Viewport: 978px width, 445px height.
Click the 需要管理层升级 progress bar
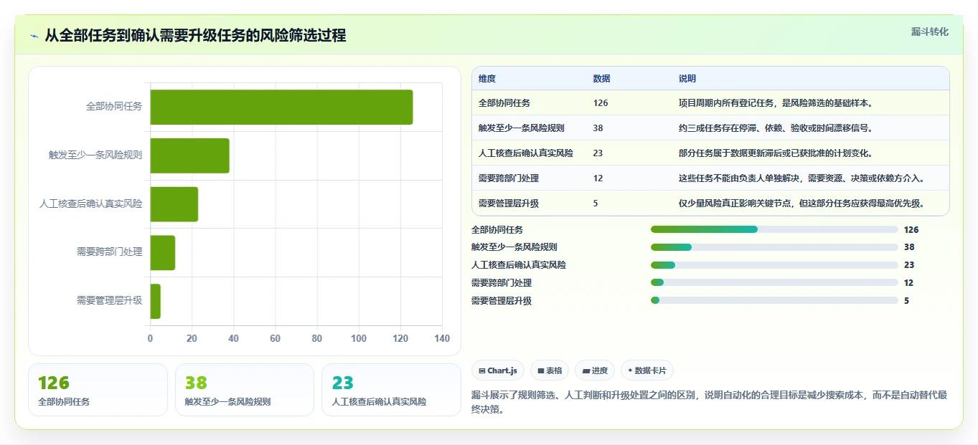(x=774, y=301)
